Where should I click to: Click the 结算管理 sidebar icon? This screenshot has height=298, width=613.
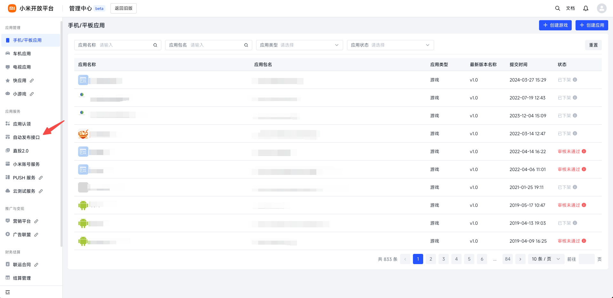8,278
